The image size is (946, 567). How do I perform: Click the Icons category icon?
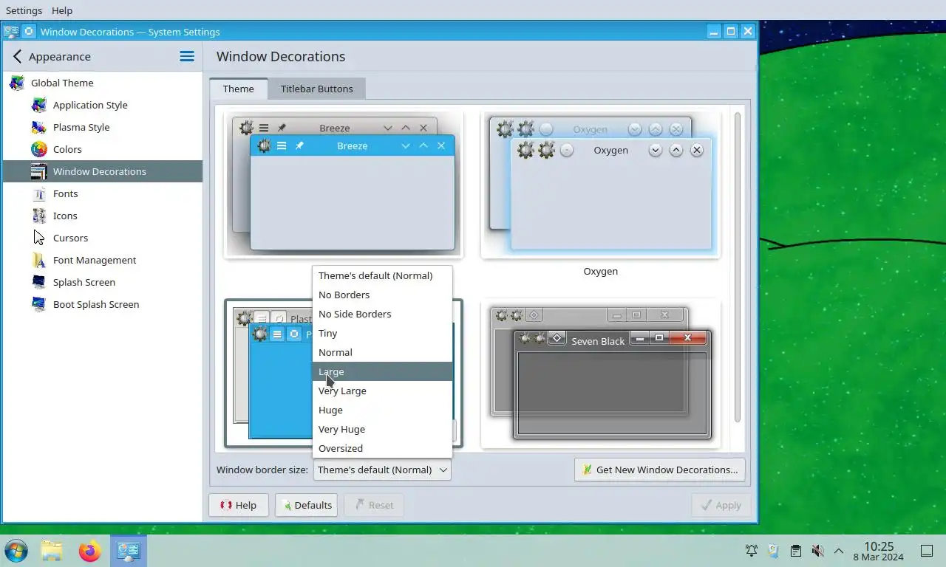pyautogui.click(x=39, y=216)
